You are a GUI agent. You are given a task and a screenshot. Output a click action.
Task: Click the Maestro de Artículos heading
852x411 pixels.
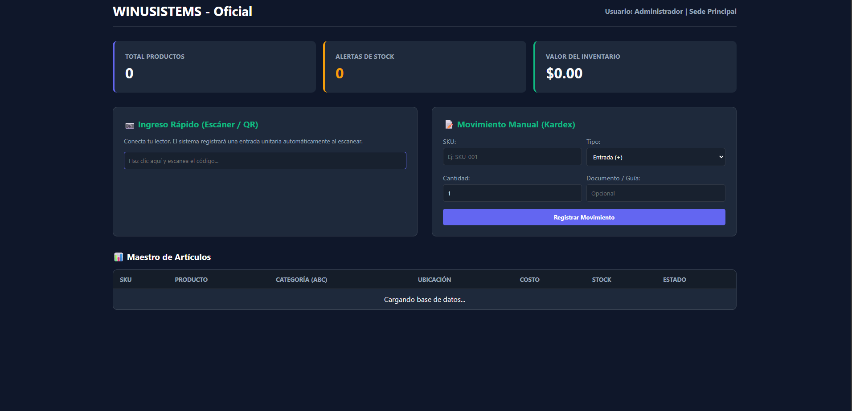pyautogui.click(x=169, y=257)
